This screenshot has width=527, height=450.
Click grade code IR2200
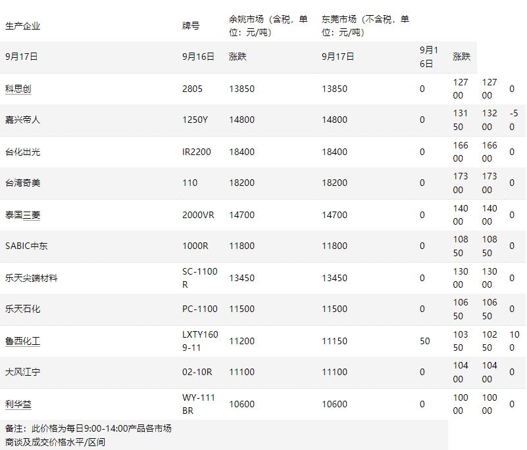196,152
